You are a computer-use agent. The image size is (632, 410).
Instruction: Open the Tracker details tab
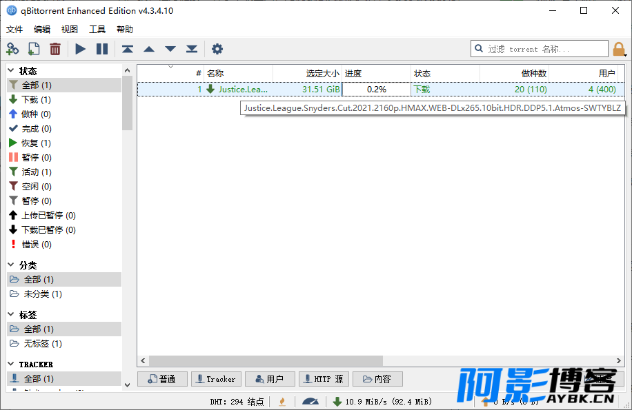coord(216,379)
